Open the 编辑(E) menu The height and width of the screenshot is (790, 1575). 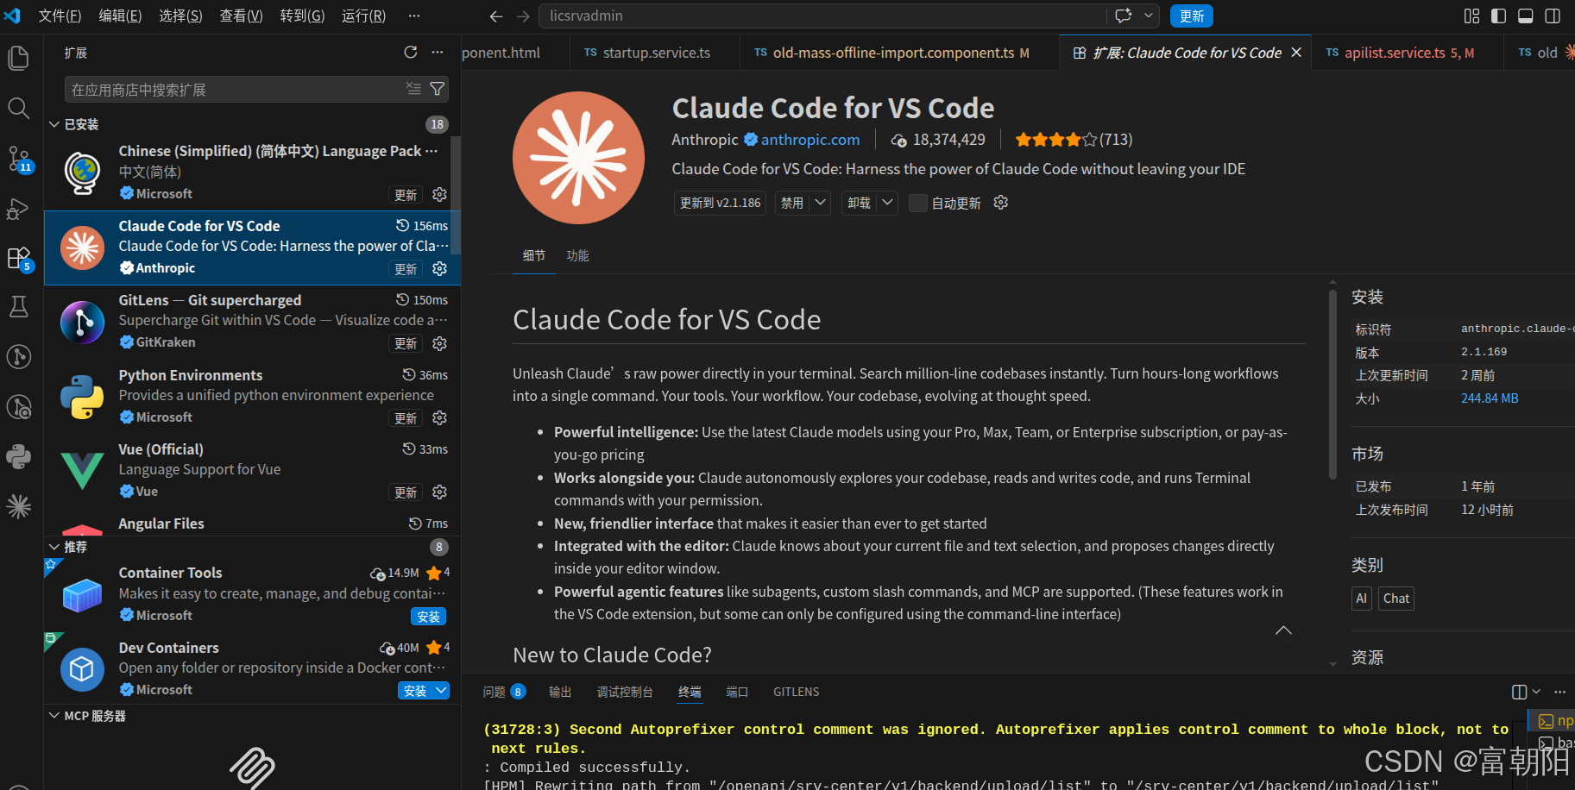[120, 16]
